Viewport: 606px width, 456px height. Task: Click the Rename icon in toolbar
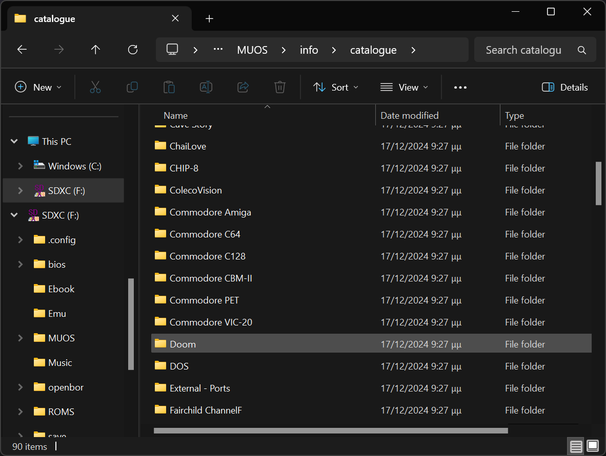click(x=206, y=88)
